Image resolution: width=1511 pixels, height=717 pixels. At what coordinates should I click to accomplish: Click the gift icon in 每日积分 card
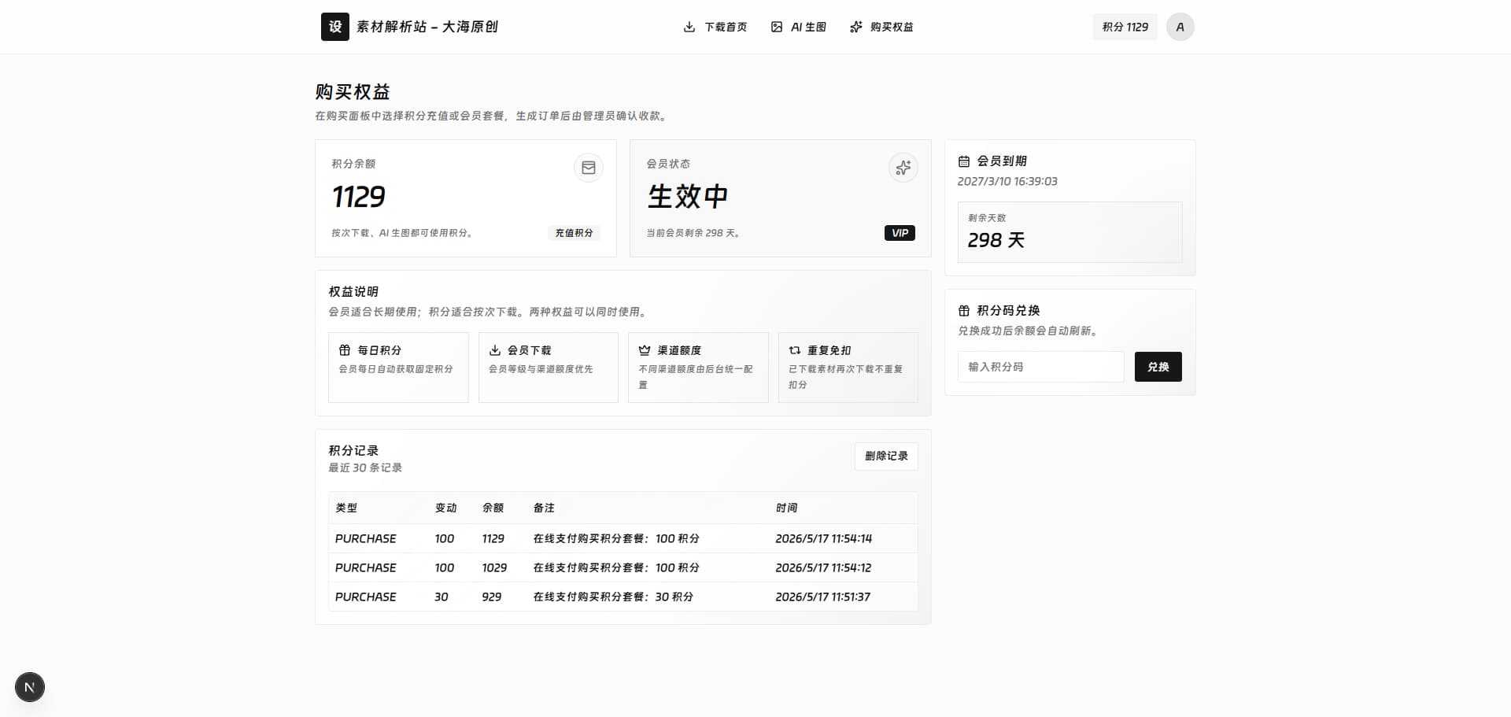click(345, 350)
